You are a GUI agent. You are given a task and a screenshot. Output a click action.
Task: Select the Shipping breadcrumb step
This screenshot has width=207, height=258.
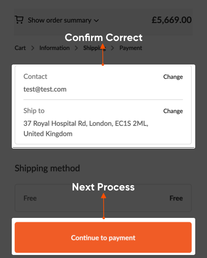click(x=95, y=48)
